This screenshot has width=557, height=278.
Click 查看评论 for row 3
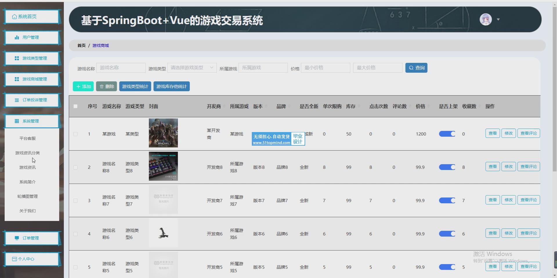tap(528, 200)
